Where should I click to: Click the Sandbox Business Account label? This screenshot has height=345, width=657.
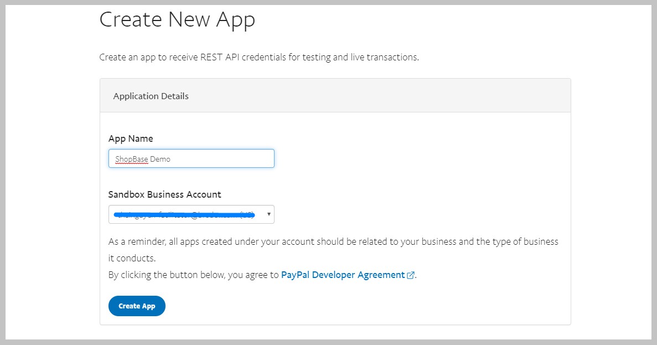pos(164,194)
